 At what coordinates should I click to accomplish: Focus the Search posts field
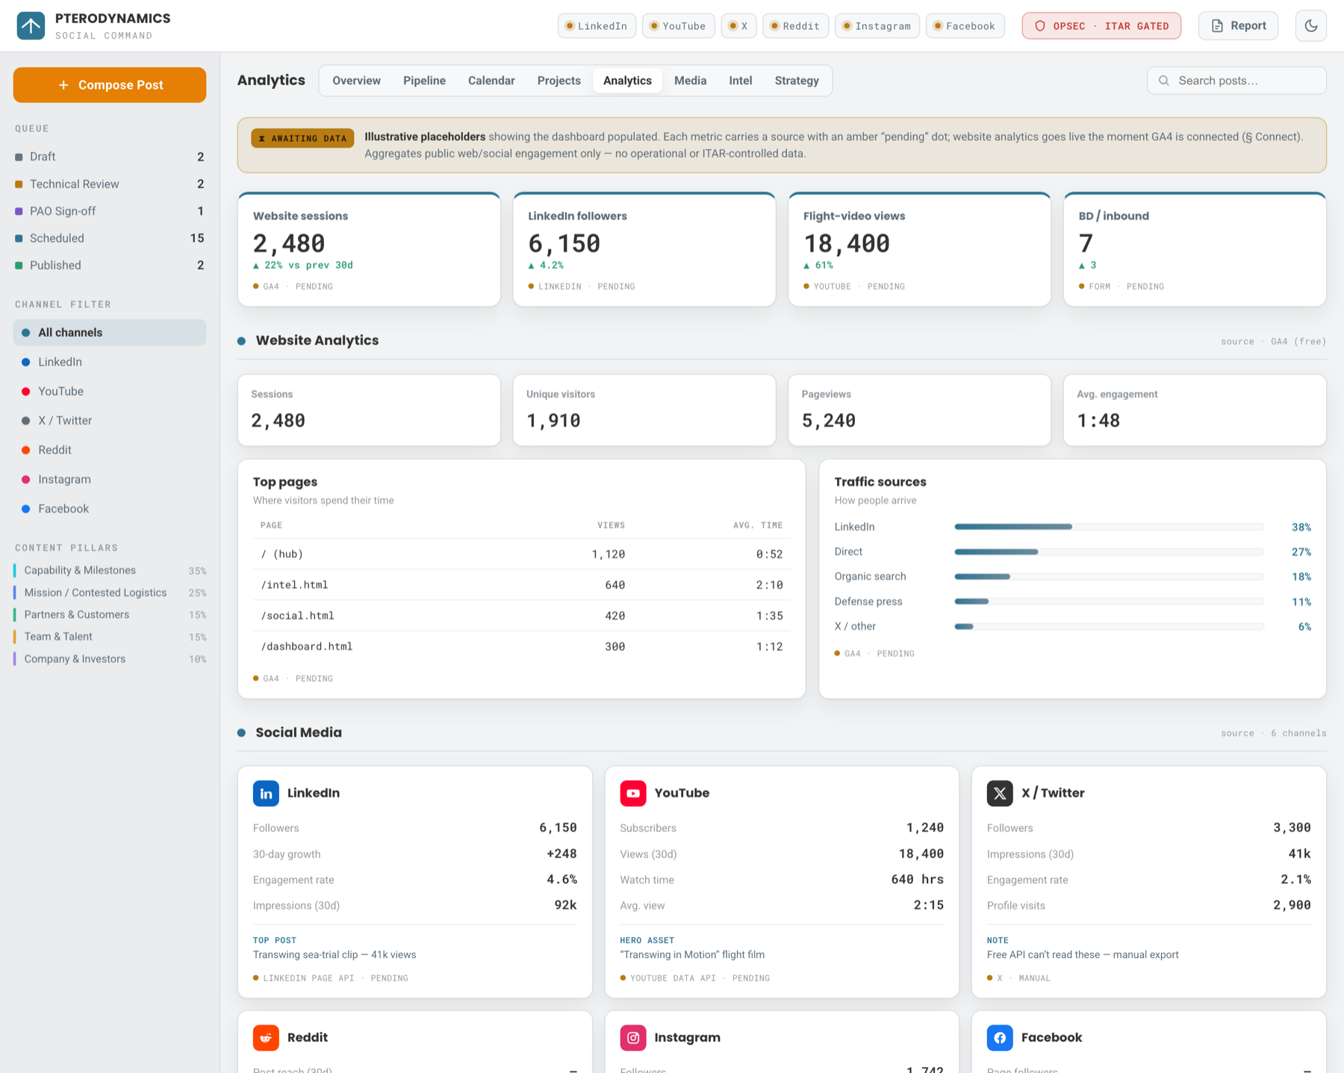[x=1236, y=81]
